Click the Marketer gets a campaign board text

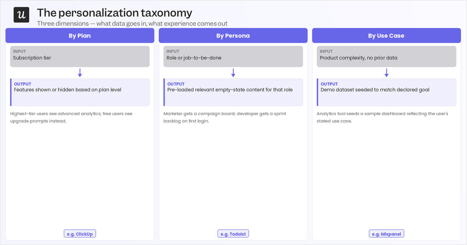(226, 117)
